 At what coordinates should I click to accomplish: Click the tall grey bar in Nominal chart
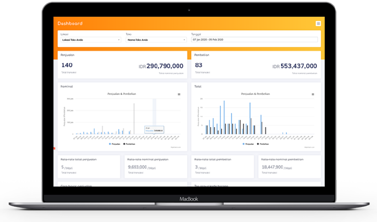click(134, 119)
